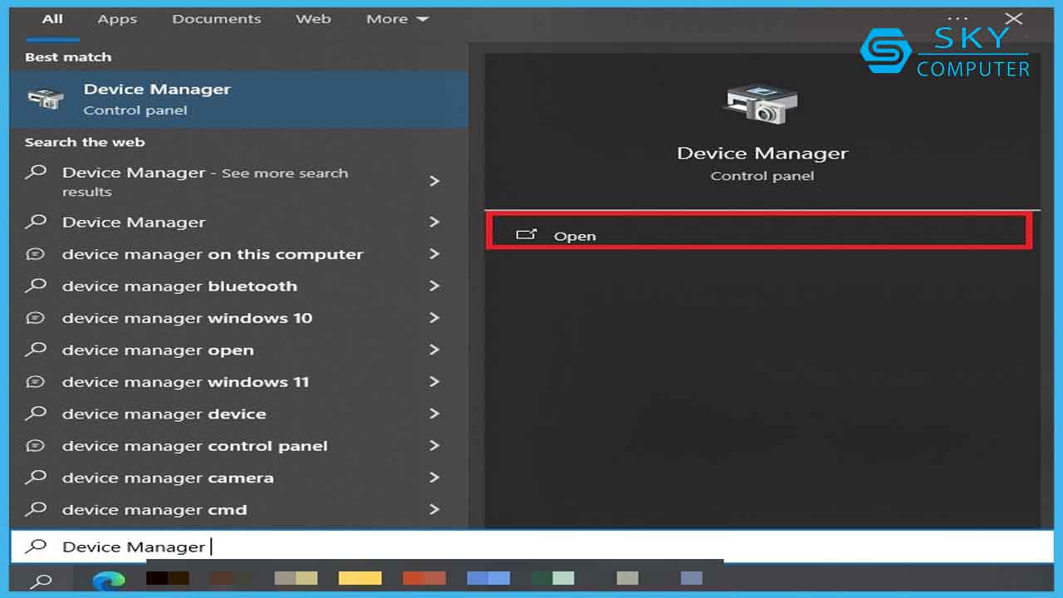This screenshot has width=1063, height=598.
Task: Click the taskbar search magnifier icon
Action: pyautogui.click(x=40, y=581)
